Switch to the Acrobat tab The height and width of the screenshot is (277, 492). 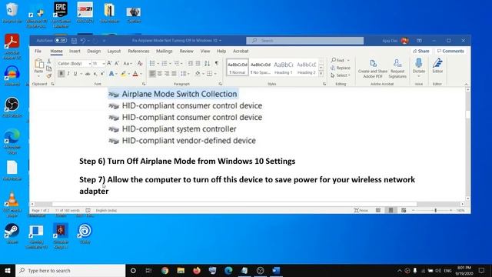(241, 52)
